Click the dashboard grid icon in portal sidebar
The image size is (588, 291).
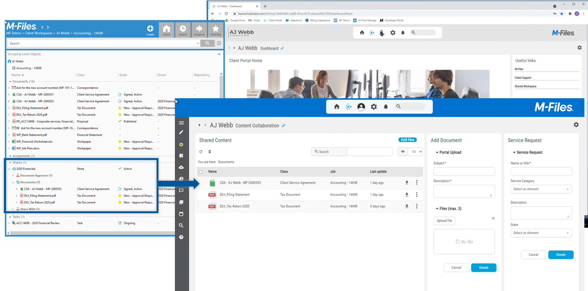click(x=181, y=156)
